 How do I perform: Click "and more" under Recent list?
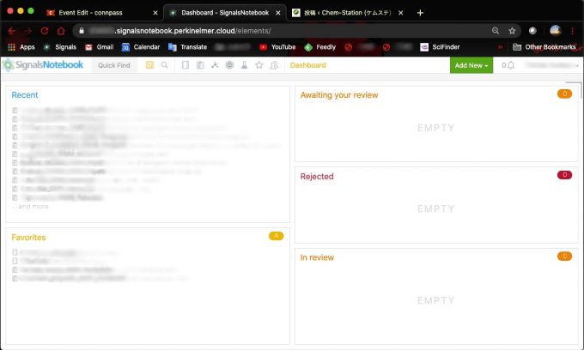click(x=33, y=206)
